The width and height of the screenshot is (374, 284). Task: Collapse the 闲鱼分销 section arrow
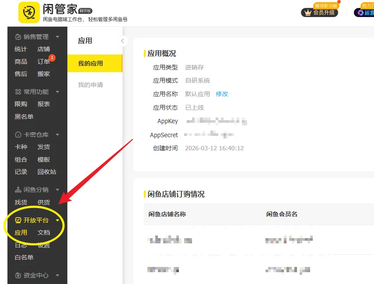coord(57,190)
